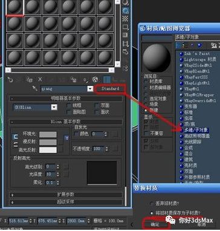Select the 场景 radio button

click(146, 105)
